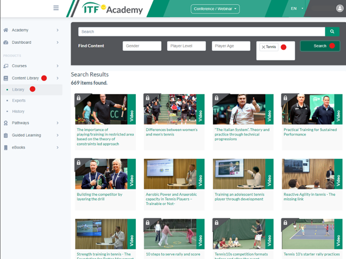The width and height of the screenshot is (346, 259).
Task: Click lock icon on Practical Training video
Action: (285, 98)
